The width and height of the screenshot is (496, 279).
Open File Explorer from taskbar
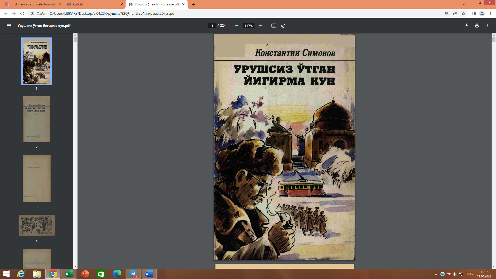tap(37, 274)
